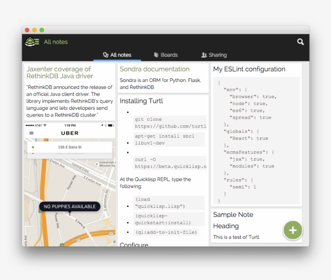Image resolution: width=331 pixels, height=280 pixels.
Task: Switch to the Boards tab
Action: point(166,55)
